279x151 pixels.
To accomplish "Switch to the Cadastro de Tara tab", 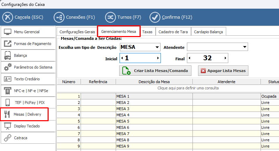I will tap(173, 32).
